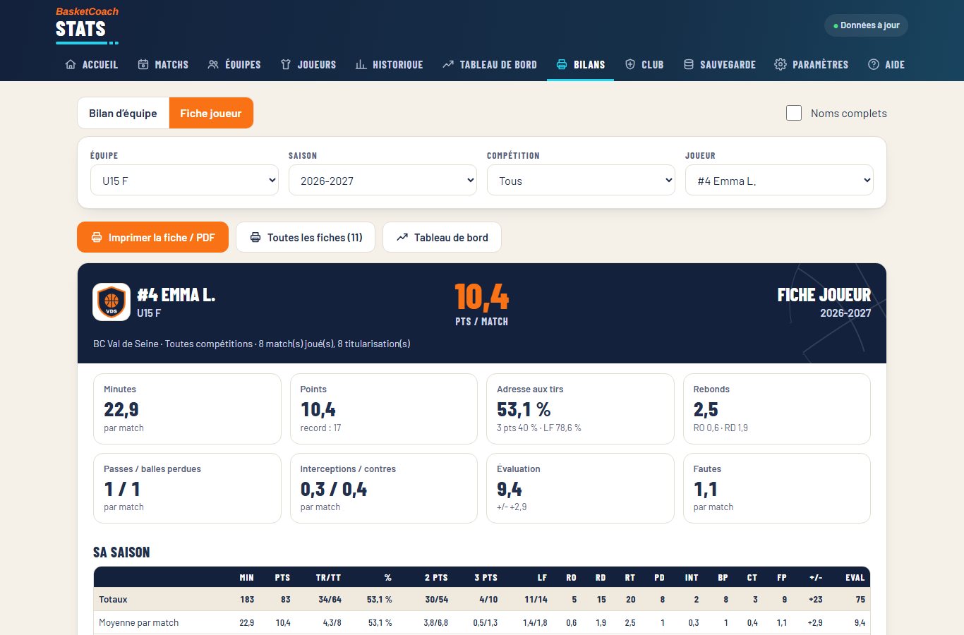The width and height of the screenshot is (964, 635).
Task: Open the Matchs menu item
Action: (163, 64)
